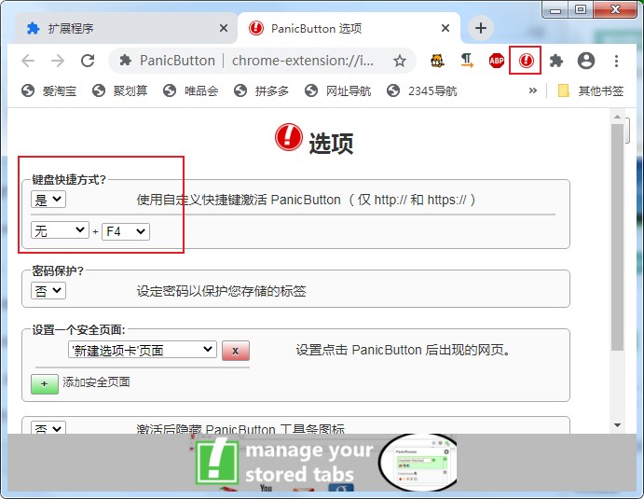Open the '新建选项卡'页面 safe page dropdown
This screenshot has width=644, height=499.
tap(143, 350)
